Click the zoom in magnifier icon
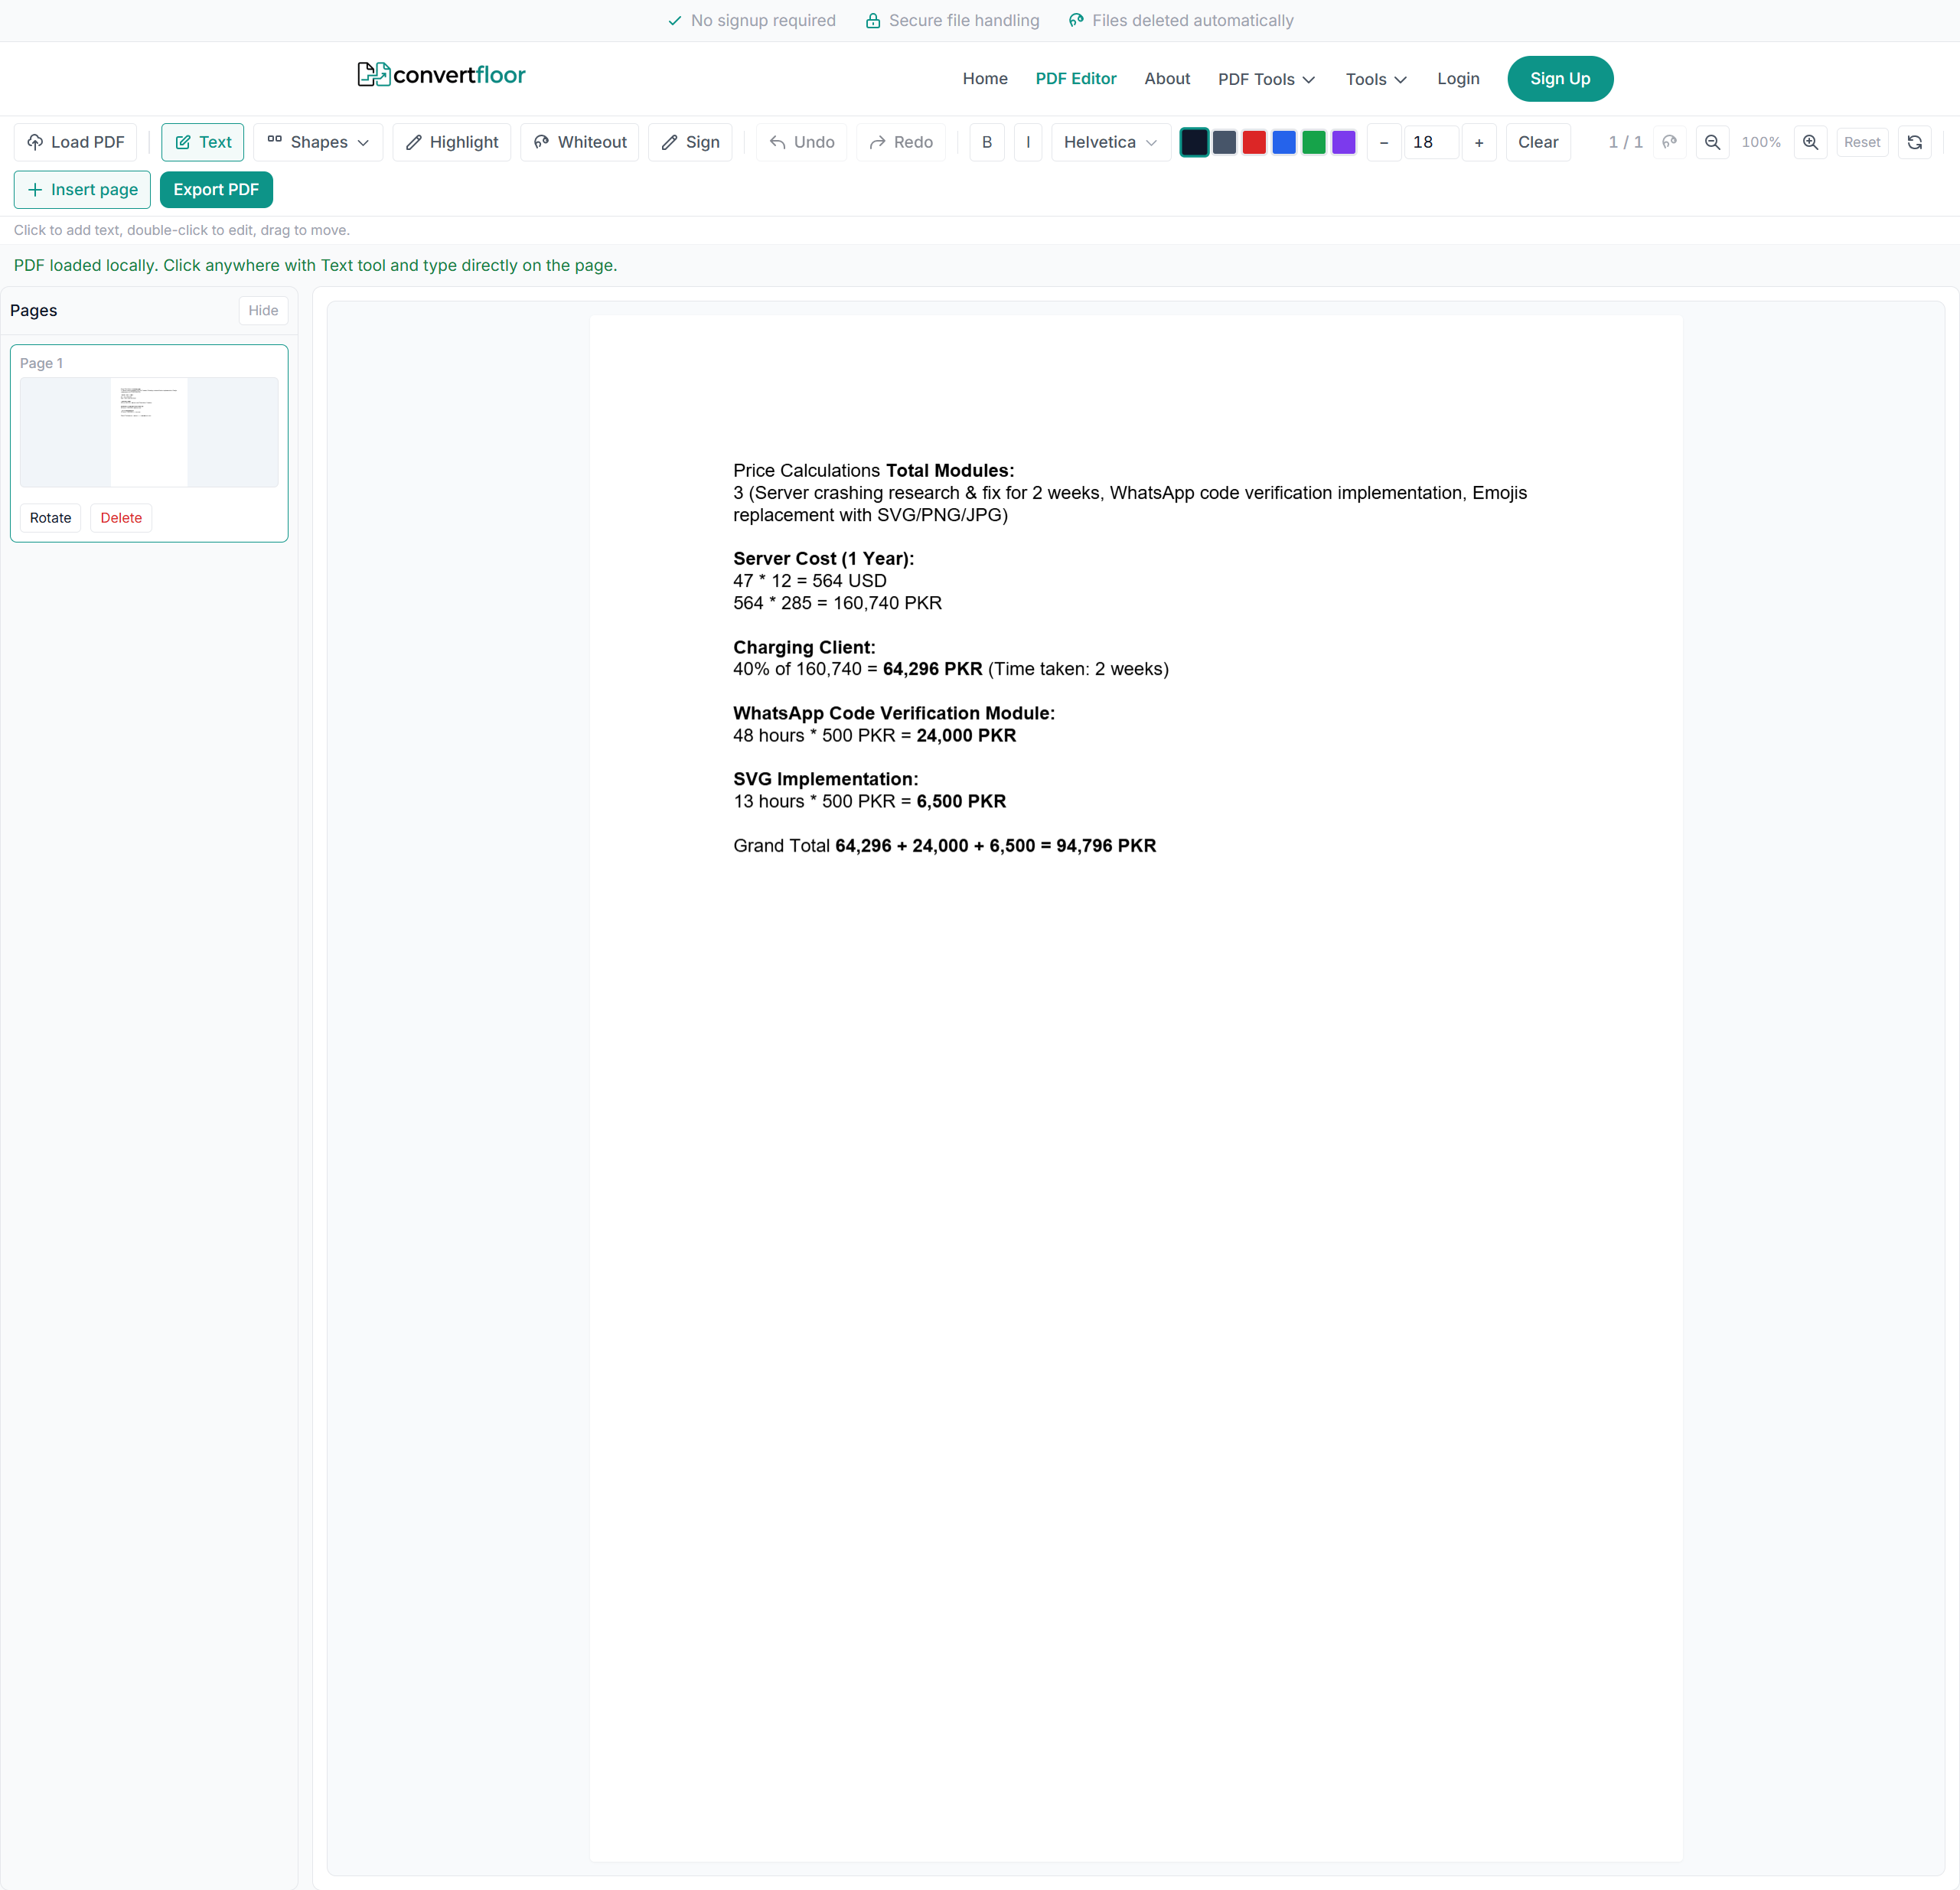This screenshot has width=1960, height=1890. click(1810, 142)
